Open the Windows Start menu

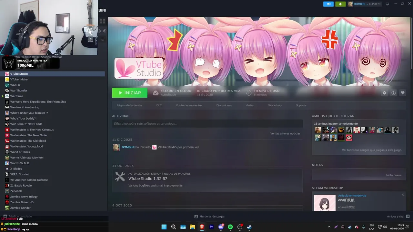click(164, 227)
